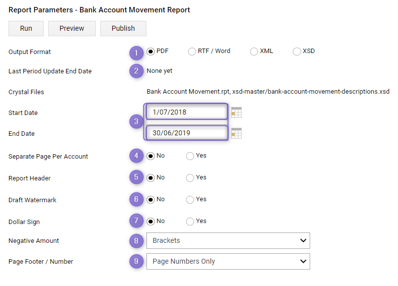Select XML output format
This screenshot has height=286, width=398.
[x=254, y=52]
